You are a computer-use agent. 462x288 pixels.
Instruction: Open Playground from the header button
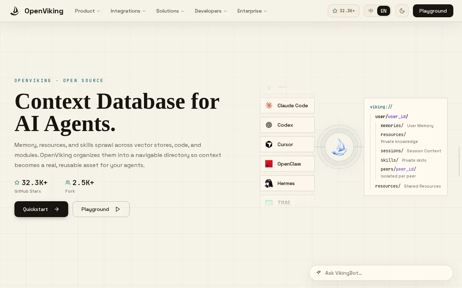tap(433, 11)
